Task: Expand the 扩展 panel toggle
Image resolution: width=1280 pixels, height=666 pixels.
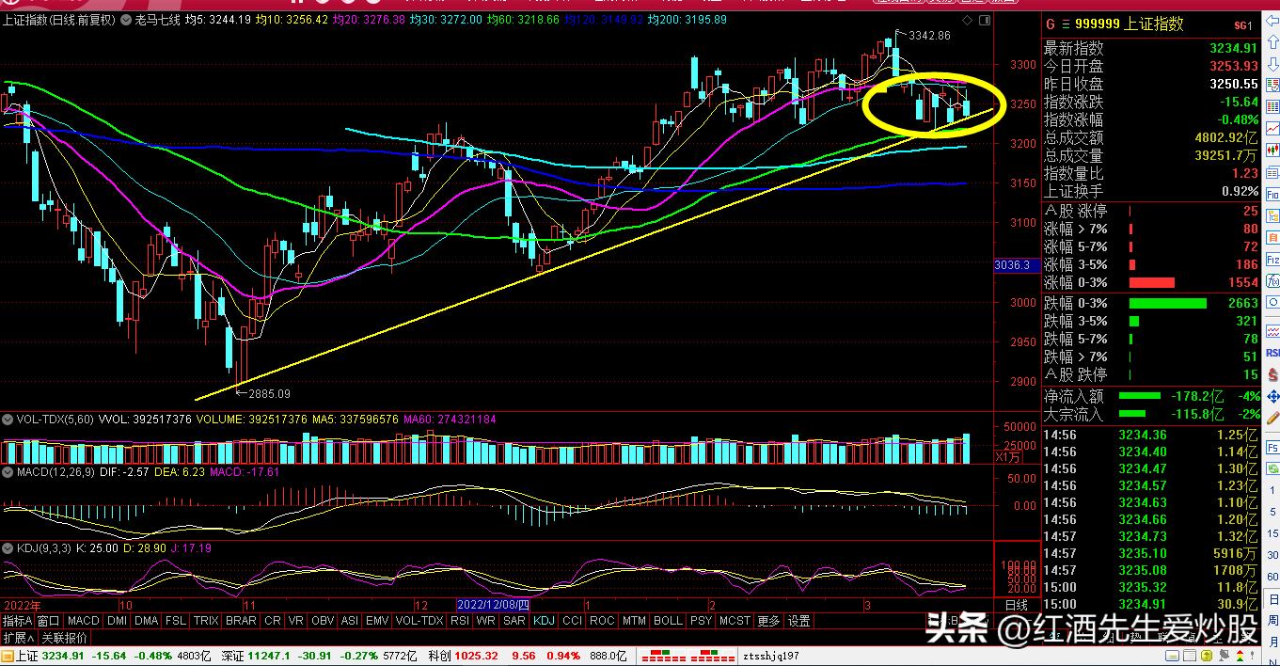Action: [19, 638]
